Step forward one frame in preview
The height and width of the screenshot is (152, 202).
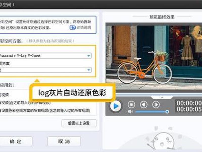pyautogui.click(x=156, y=104)
